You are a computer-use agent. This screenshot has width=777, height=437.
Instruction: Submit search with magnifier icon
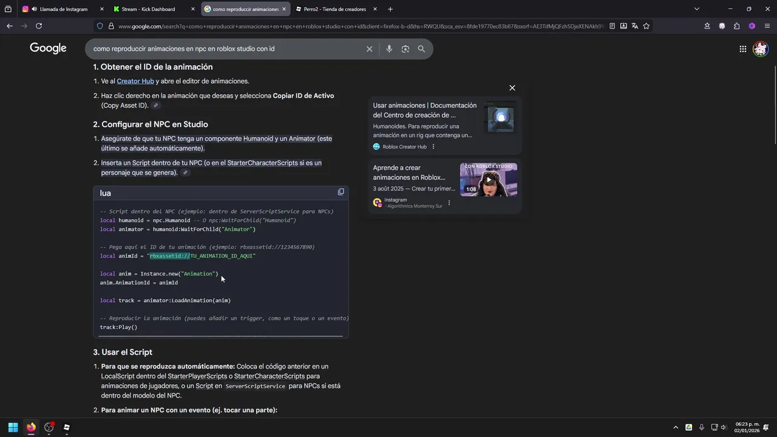tap(421, 49)
